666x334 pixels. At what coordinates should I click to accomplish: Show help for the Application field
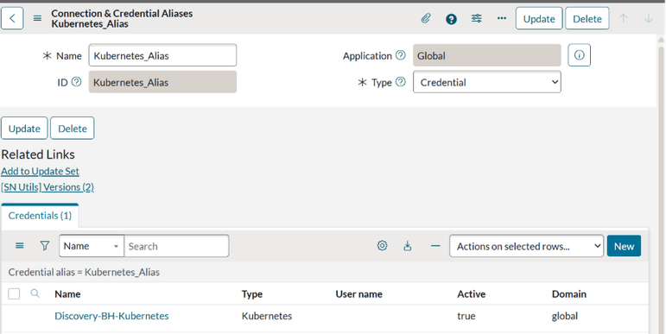[x=401, y=55]
